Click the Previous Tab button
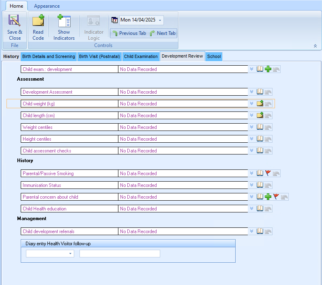Viewport: 322px width, 285px height. coord(129,33)
